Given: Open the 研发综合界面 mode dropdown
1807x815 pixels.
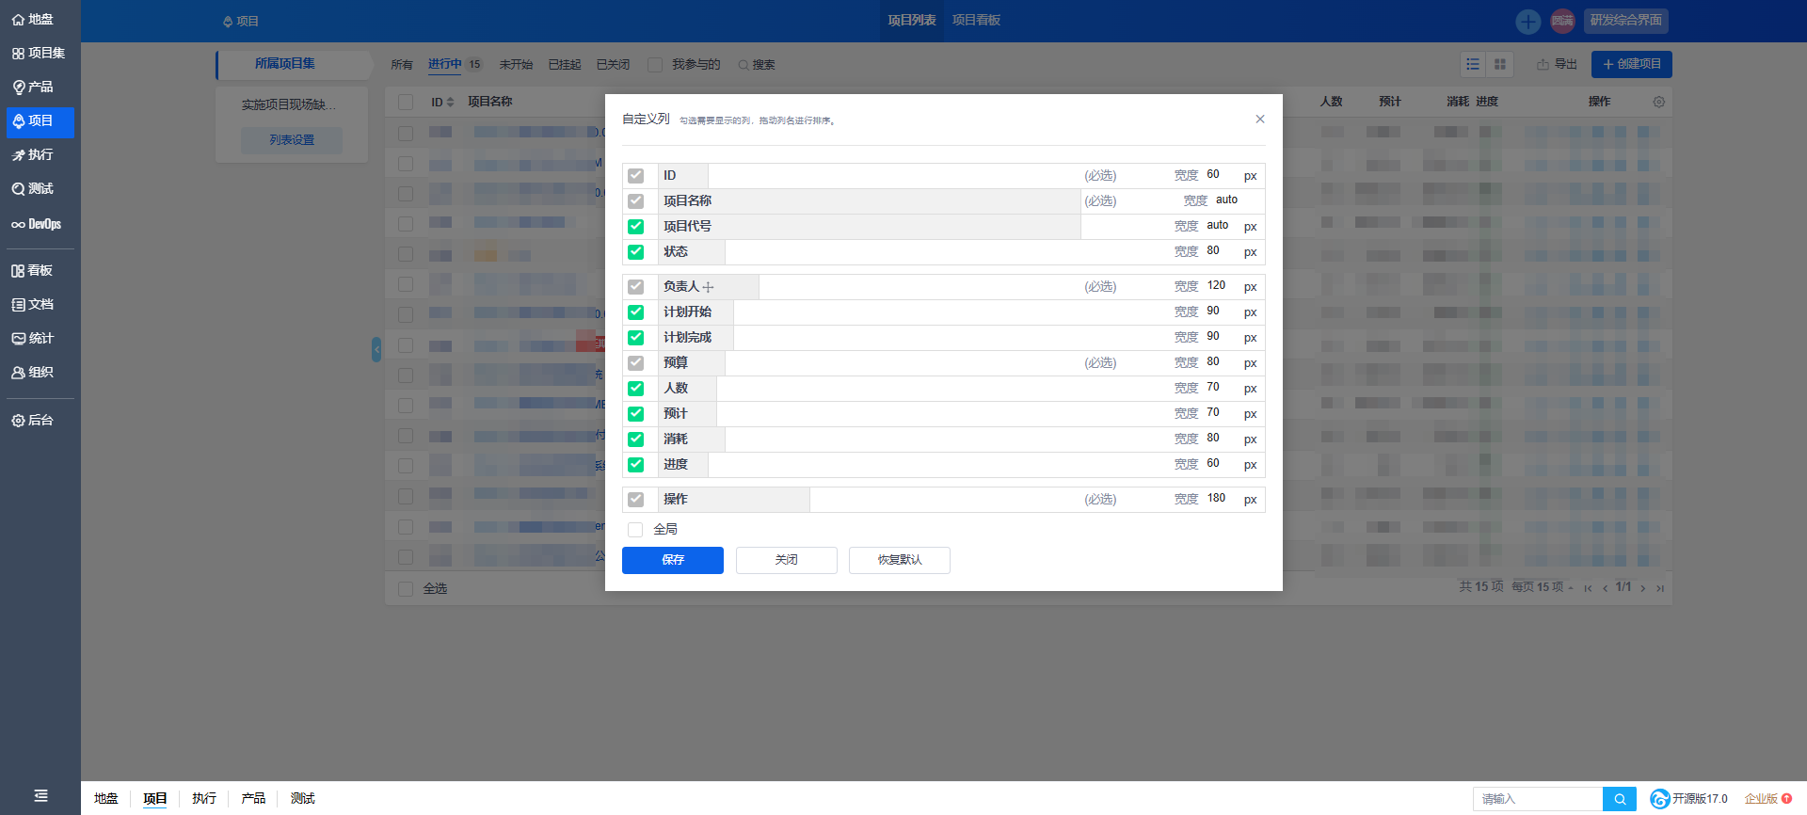Looking at the screenshot, I should pos(1626,20).
